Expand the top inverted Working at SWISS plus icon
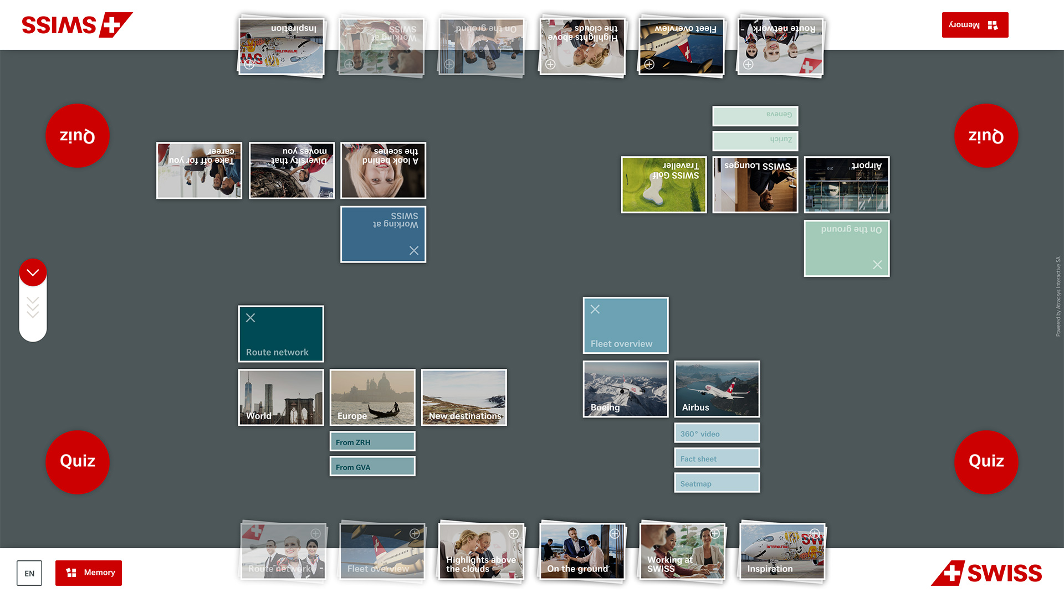Screen dimensions: 1064x598 [x=349, y=65]
